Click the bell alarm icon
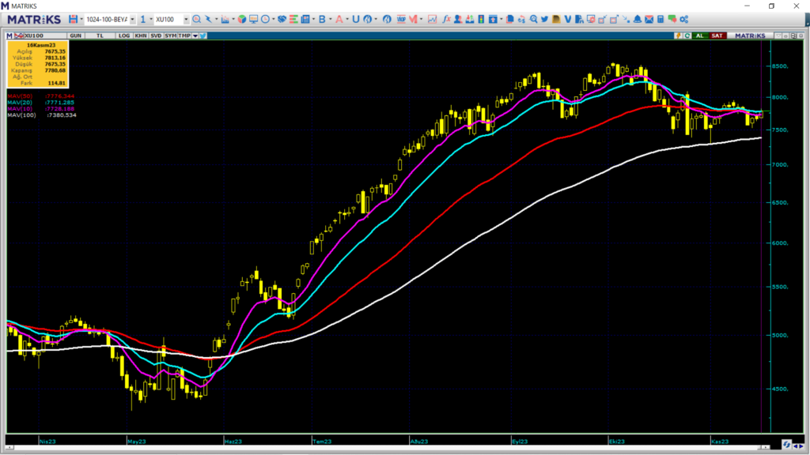810x455 pixels. (638, 19)
